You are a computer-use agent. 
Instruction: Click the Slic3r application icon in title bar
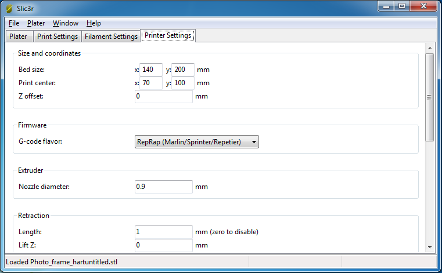9,9
